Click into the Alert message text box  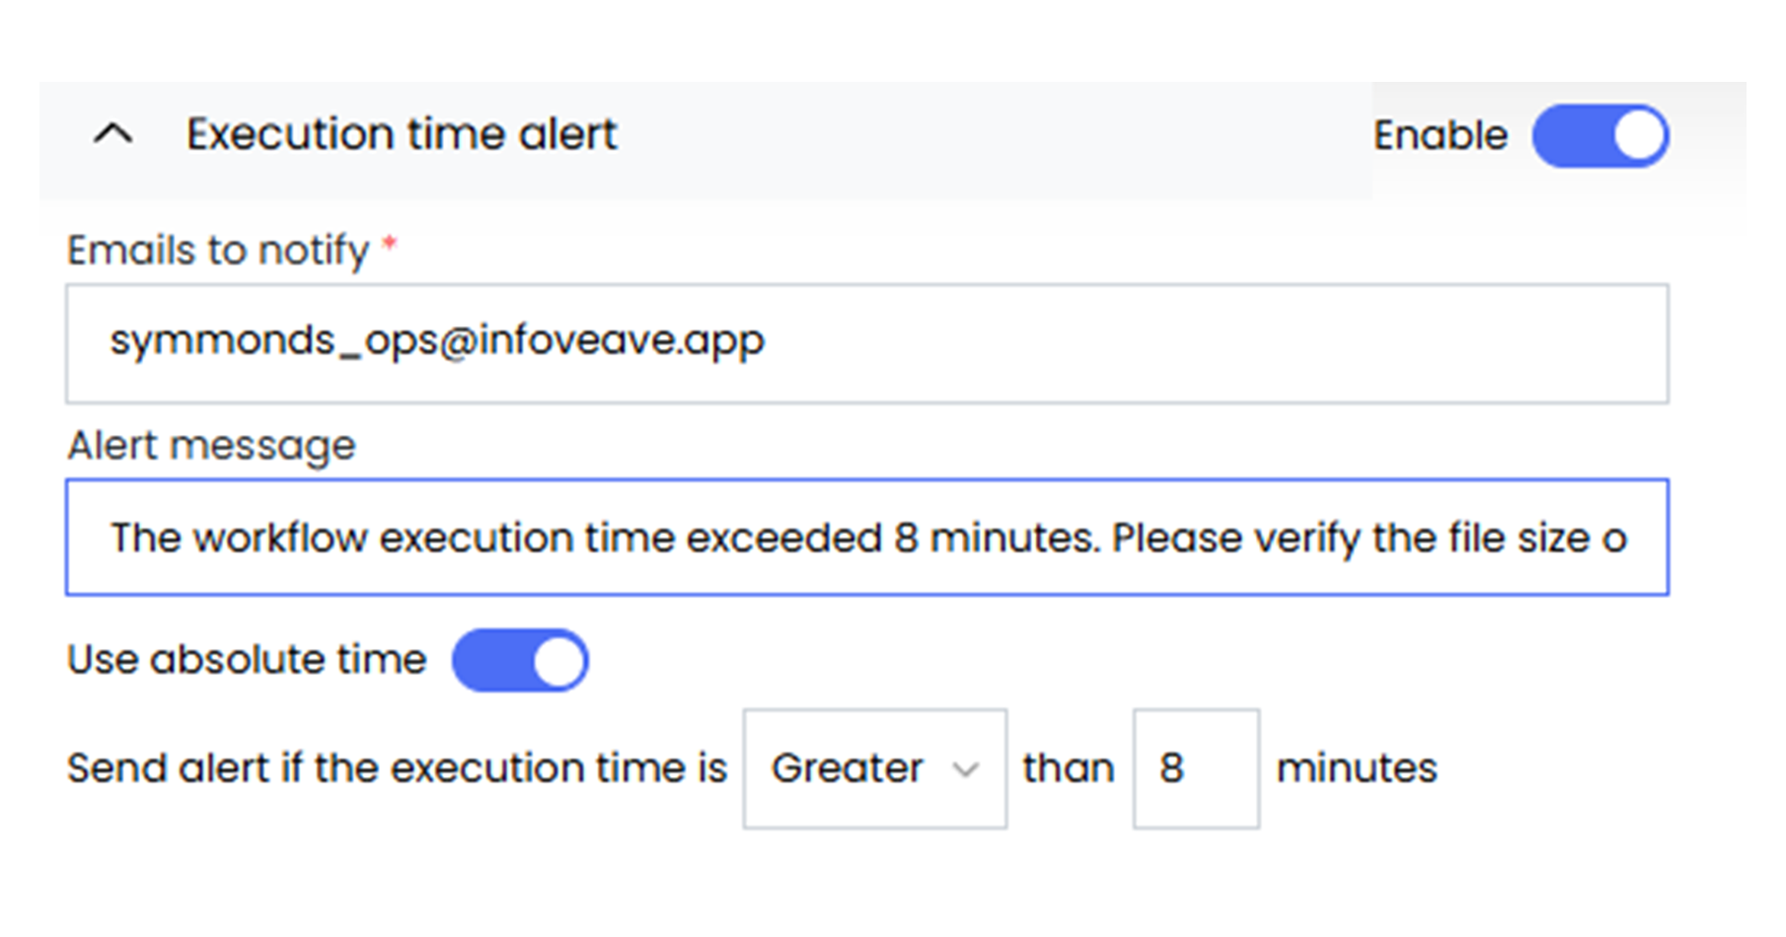[866, 538]
